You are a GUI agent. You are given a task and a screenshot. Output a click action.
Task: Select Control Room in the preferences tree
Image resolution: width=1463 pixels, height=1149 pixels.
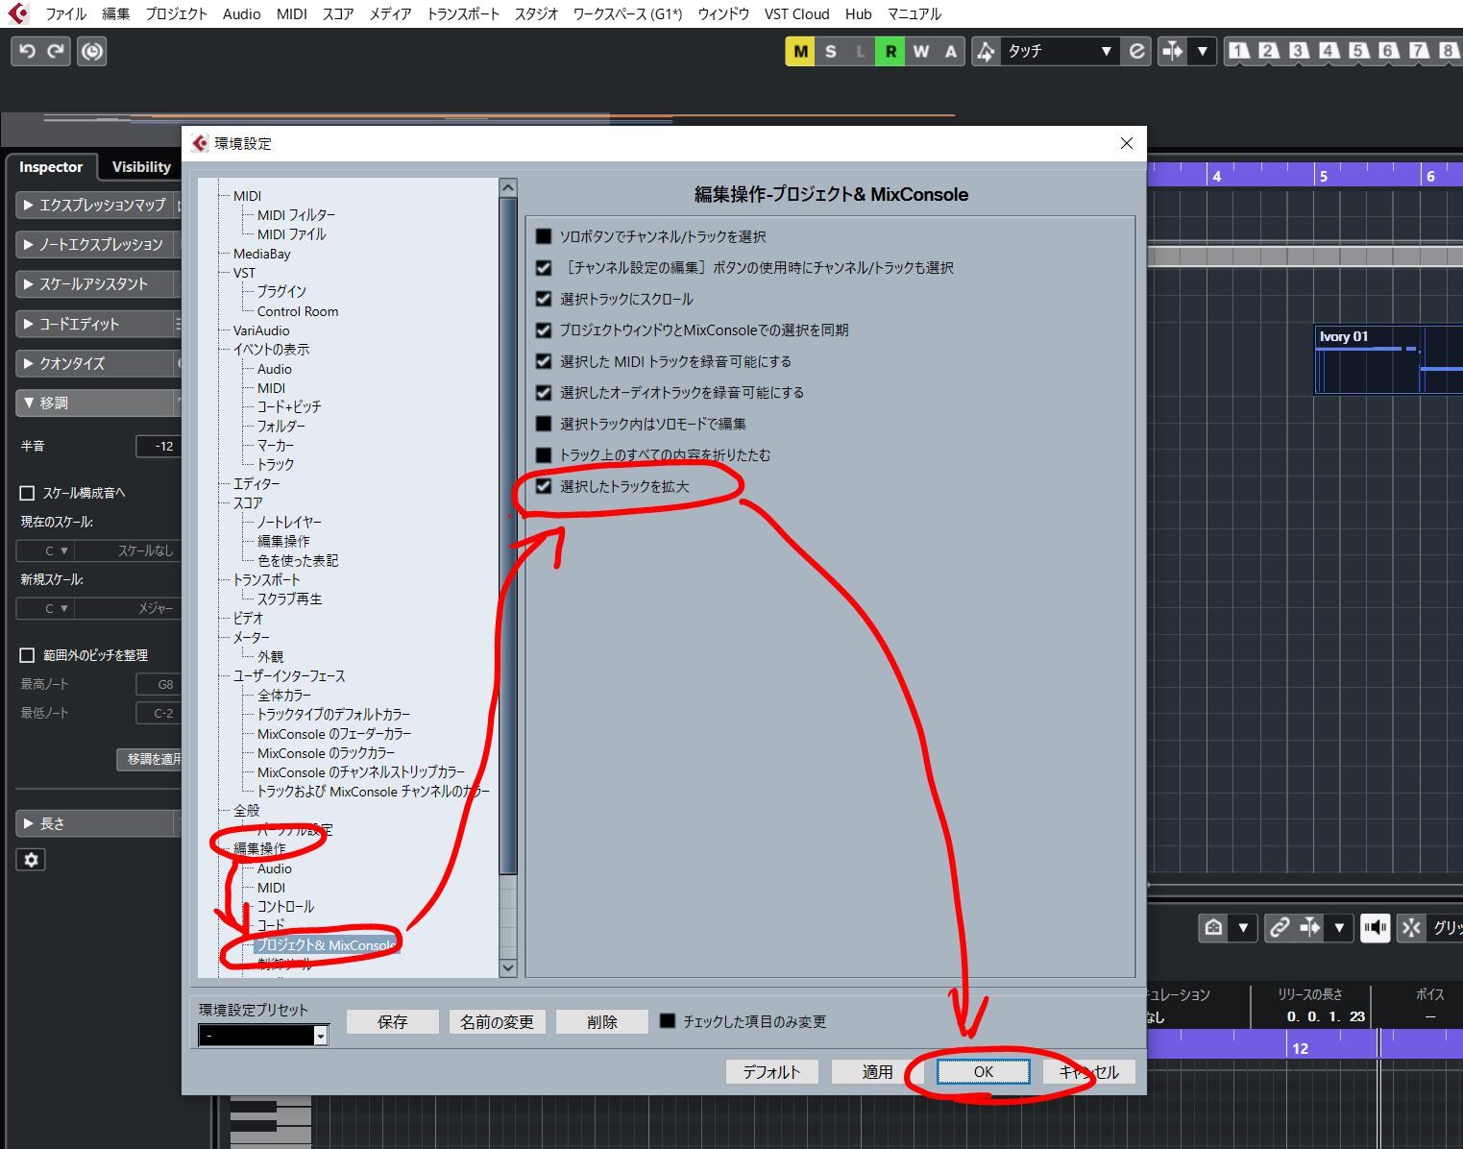pyautogui.click(x=298, y=311)
